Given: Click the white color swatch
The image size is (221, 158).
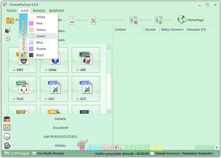Looking at the screenshot, I should 31,17.
